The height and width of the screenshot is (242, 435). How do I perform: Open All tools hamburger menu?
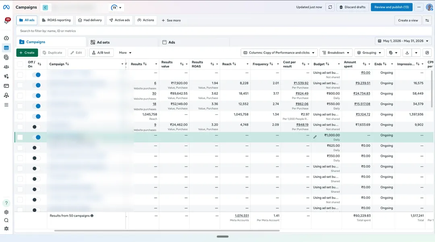[x=6, y=105]
